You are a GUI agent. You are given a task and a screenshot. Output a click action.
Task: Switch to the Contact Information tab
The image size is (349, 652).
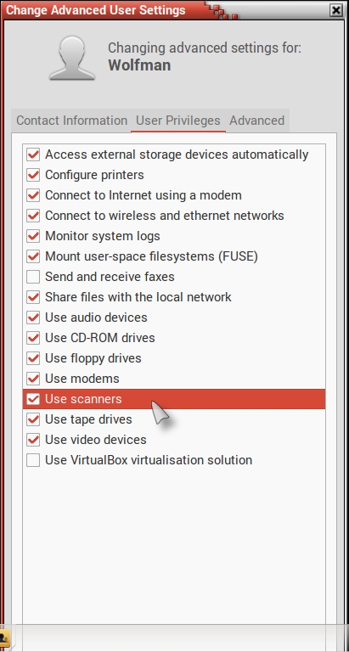point(71,121)
